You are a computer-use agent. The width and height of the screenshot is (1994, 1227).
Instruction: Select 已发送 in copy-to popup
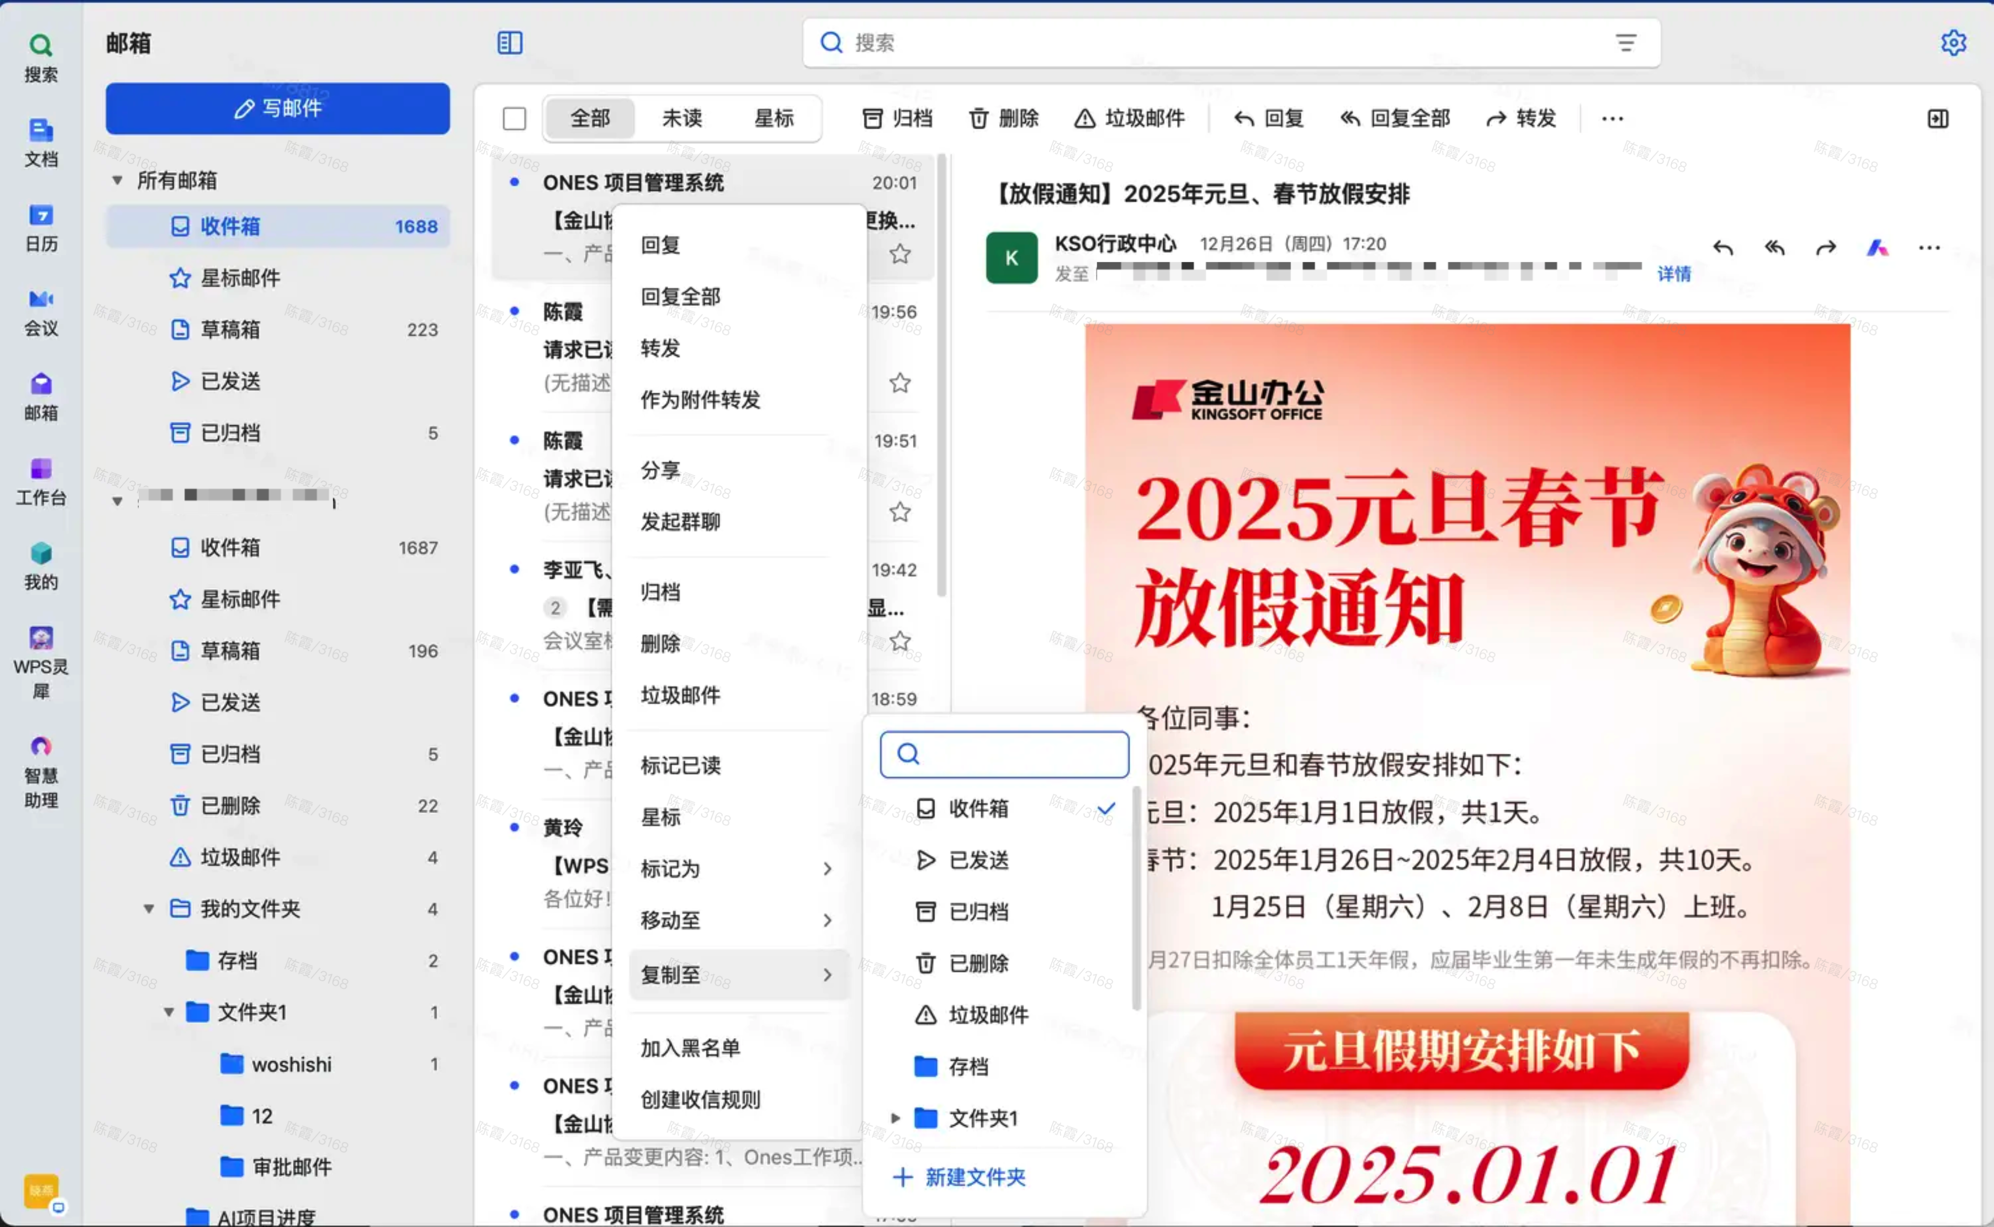[x=1005, y=859]
